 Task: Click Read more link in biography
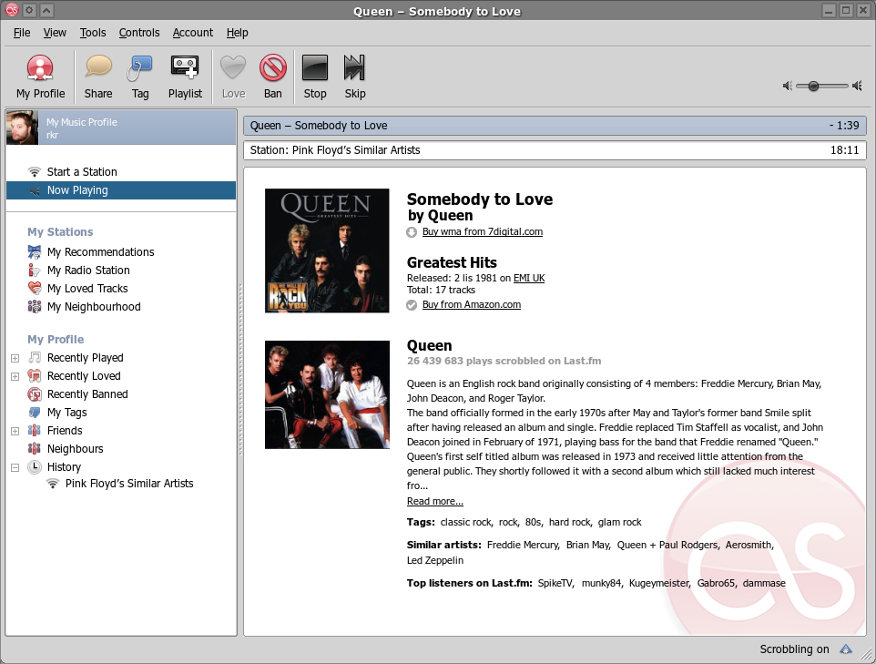(434, 501)
